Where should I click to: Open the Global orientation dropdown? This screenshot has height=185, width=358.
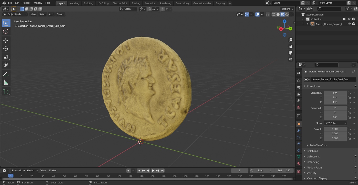128,9
